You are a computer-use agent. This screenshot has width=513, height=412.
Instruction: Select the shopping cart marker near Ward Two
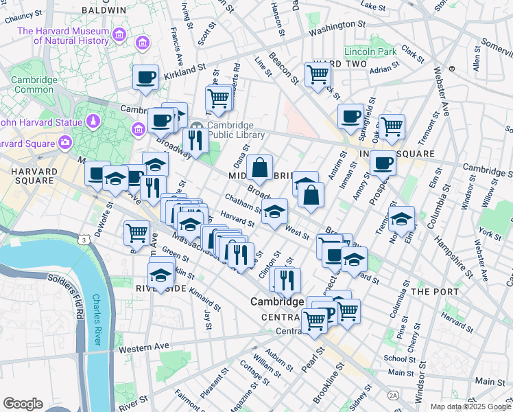coord(318,73)
